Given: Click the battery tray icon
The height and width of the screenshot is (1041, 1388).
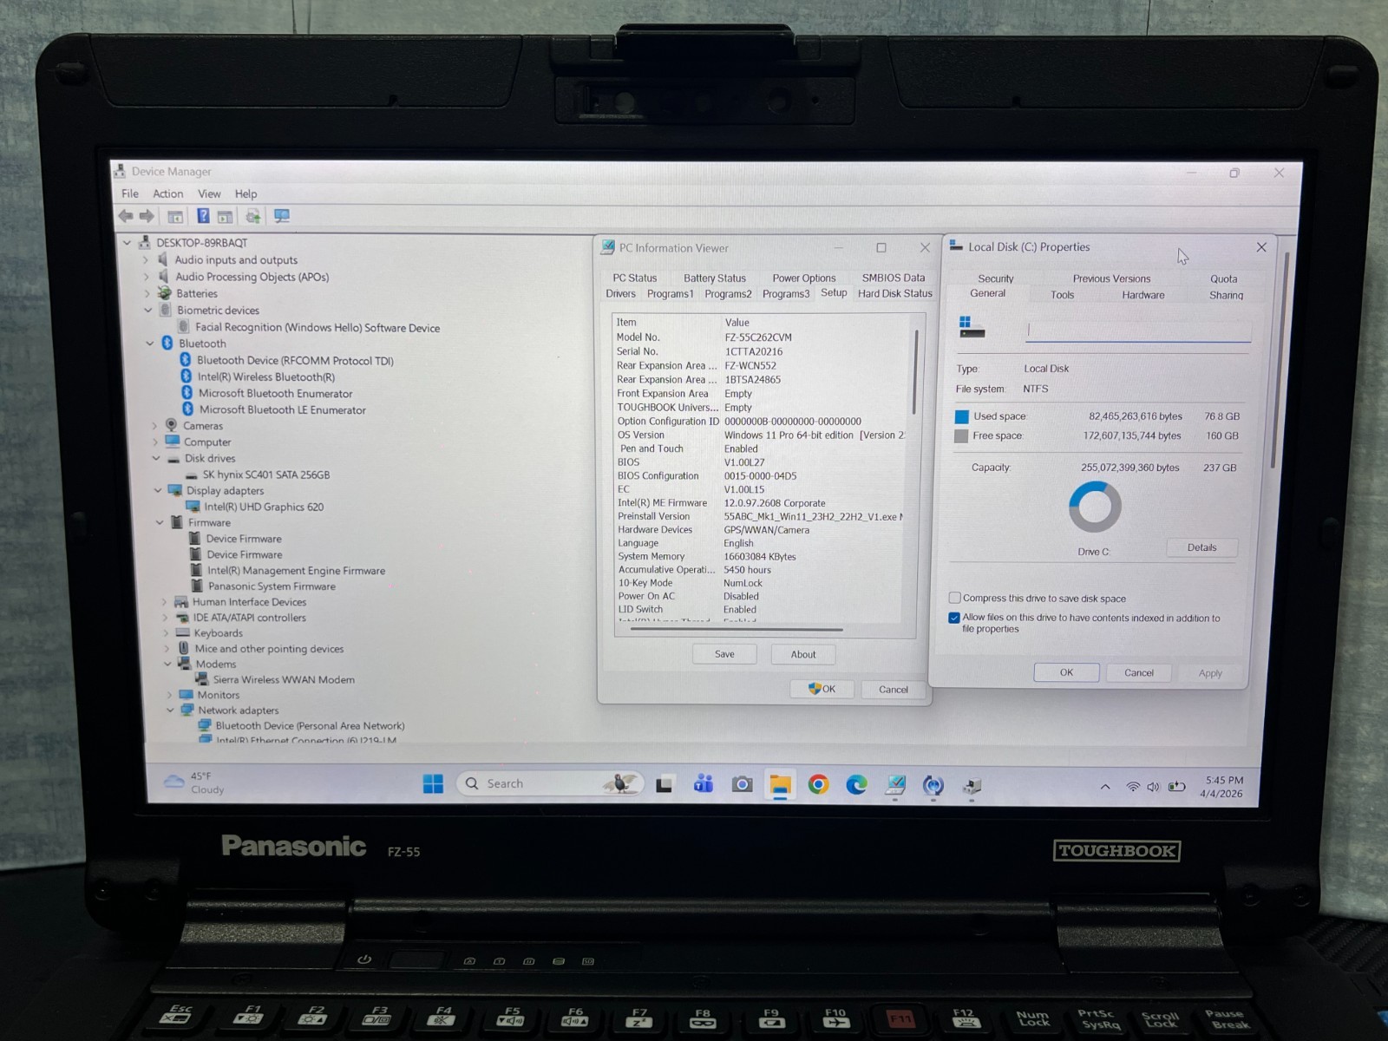Looking at the screenshot, I should (x=1176, y=787).
